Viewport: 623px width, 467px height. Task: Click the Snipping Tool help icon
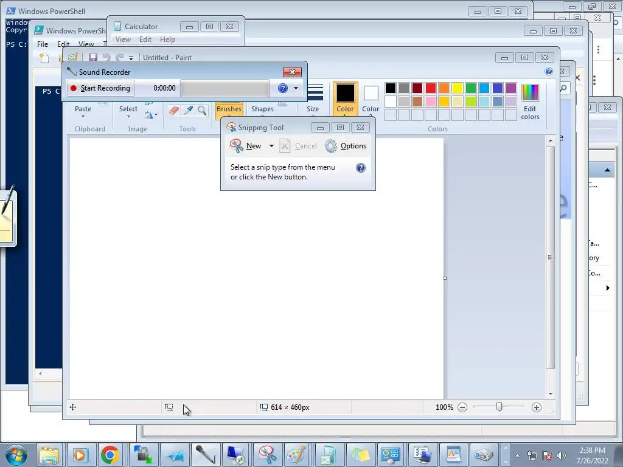(x=360, y=168)
